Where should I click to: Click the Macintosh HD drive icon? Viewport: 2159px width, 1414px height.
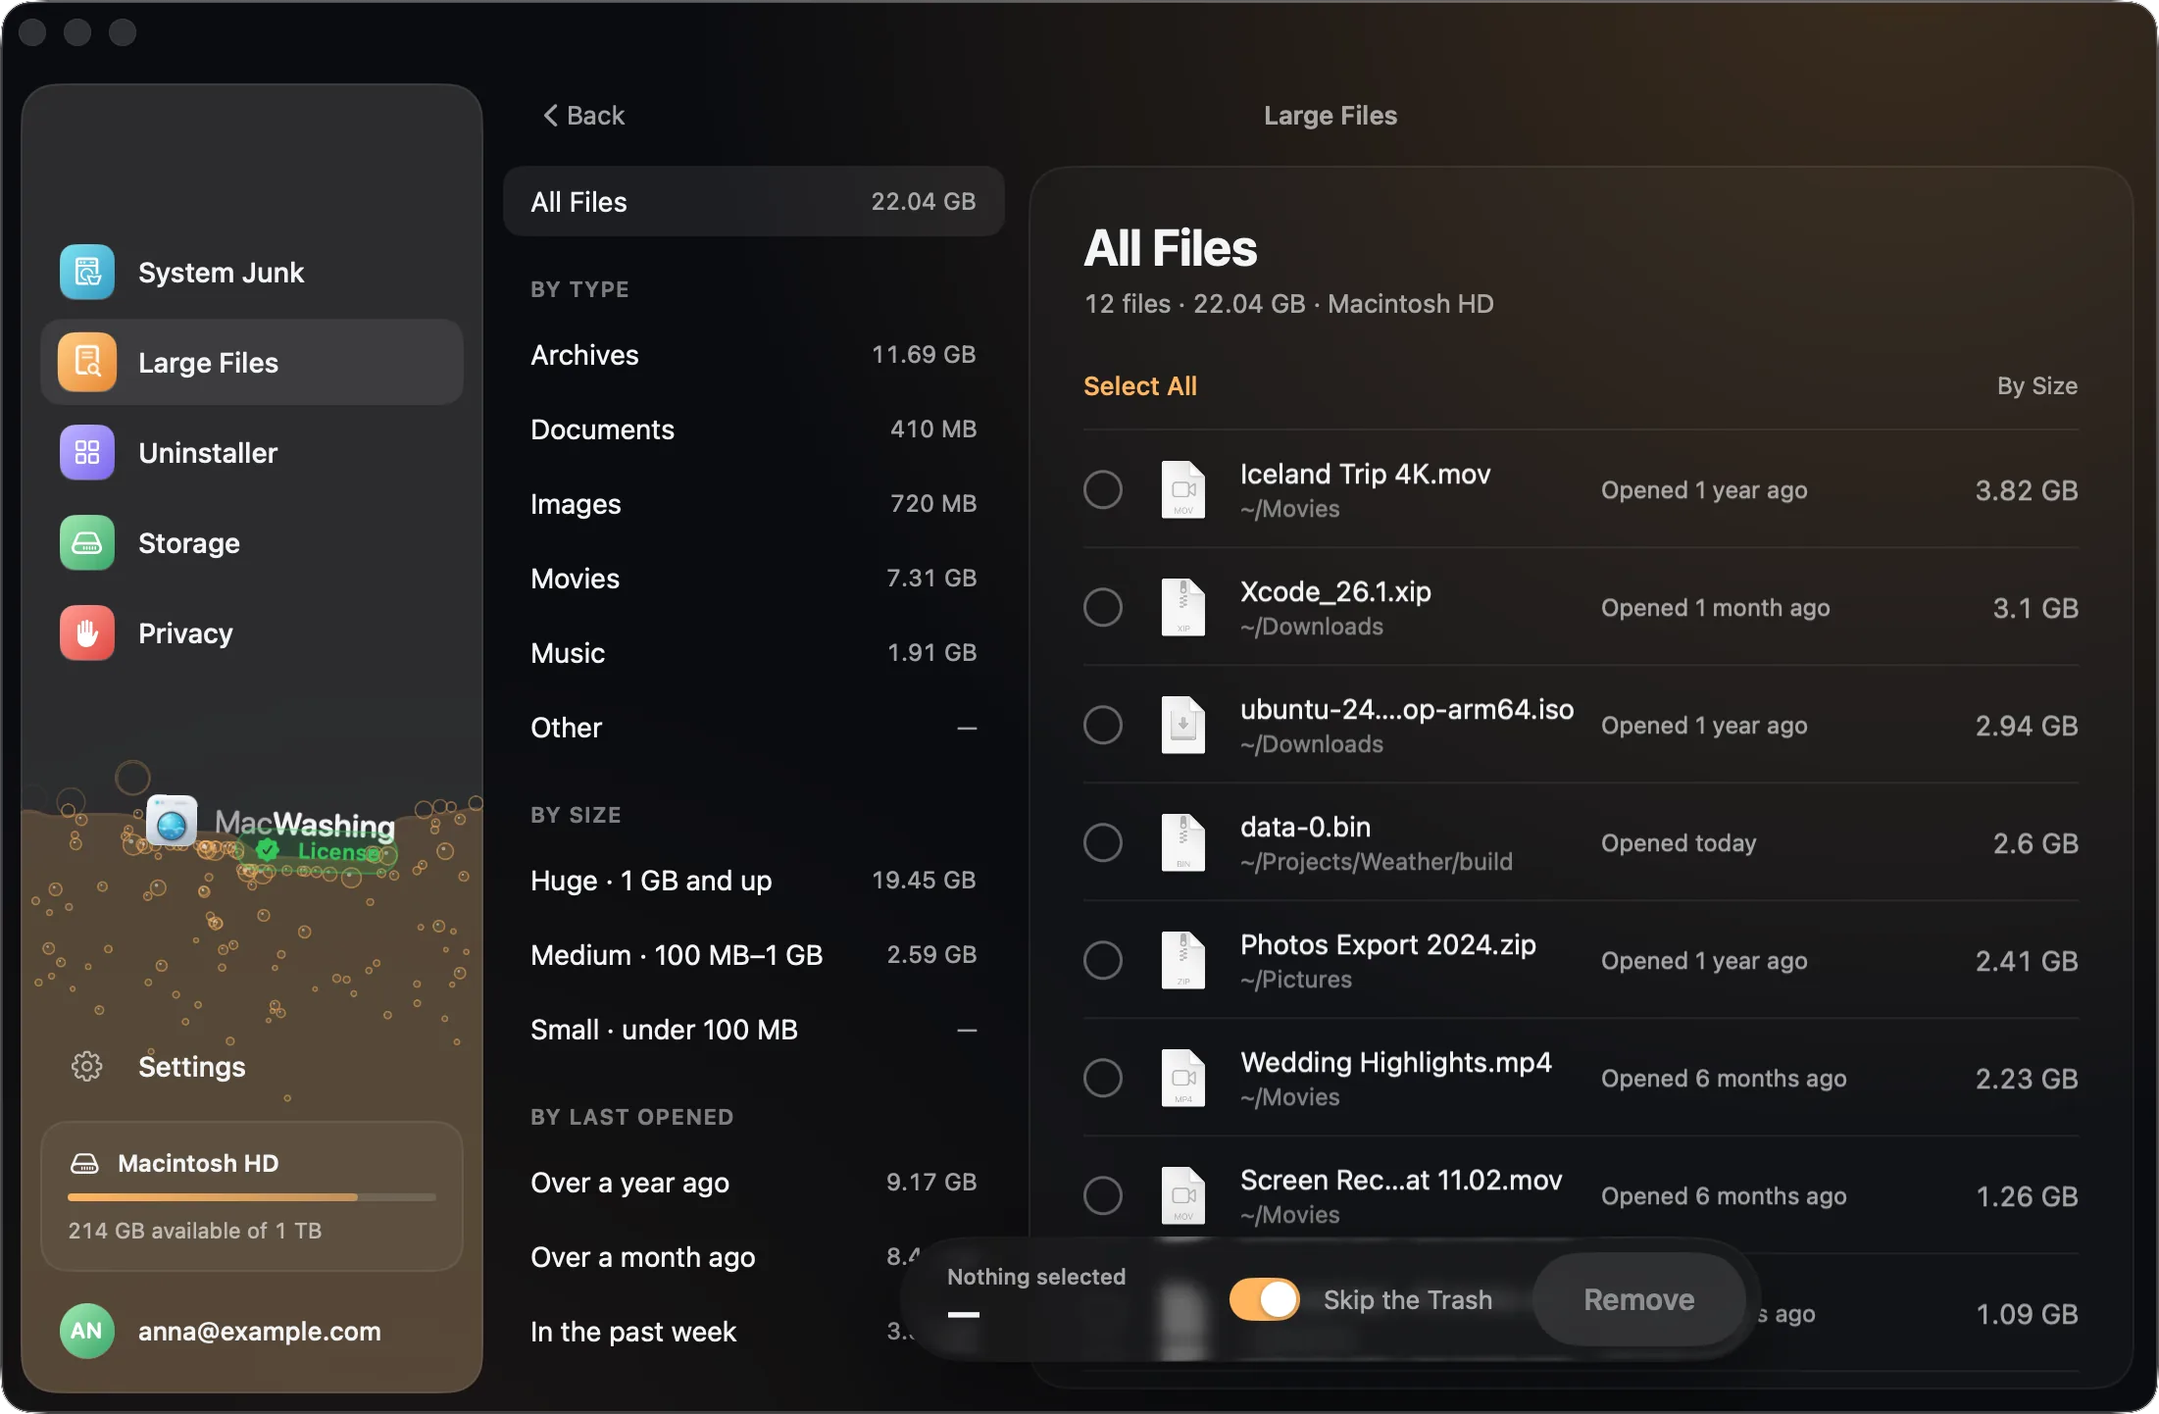84,1164
